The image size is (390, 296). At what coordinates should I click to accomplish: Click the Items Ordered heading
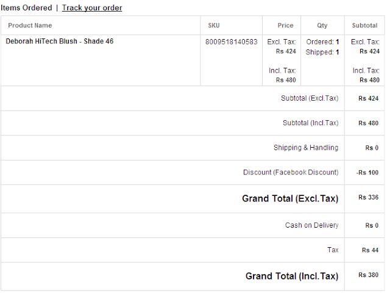click(x=26, y=8)
